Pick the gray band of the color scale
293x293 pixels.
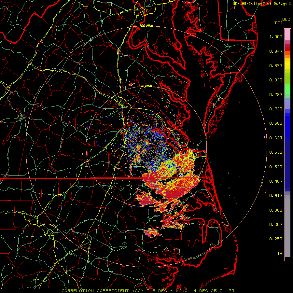click(287, 226)
